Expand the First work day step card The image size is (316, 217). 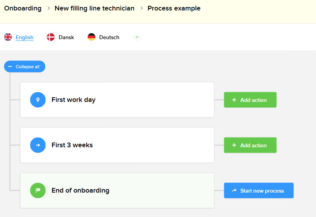point(117,100)
